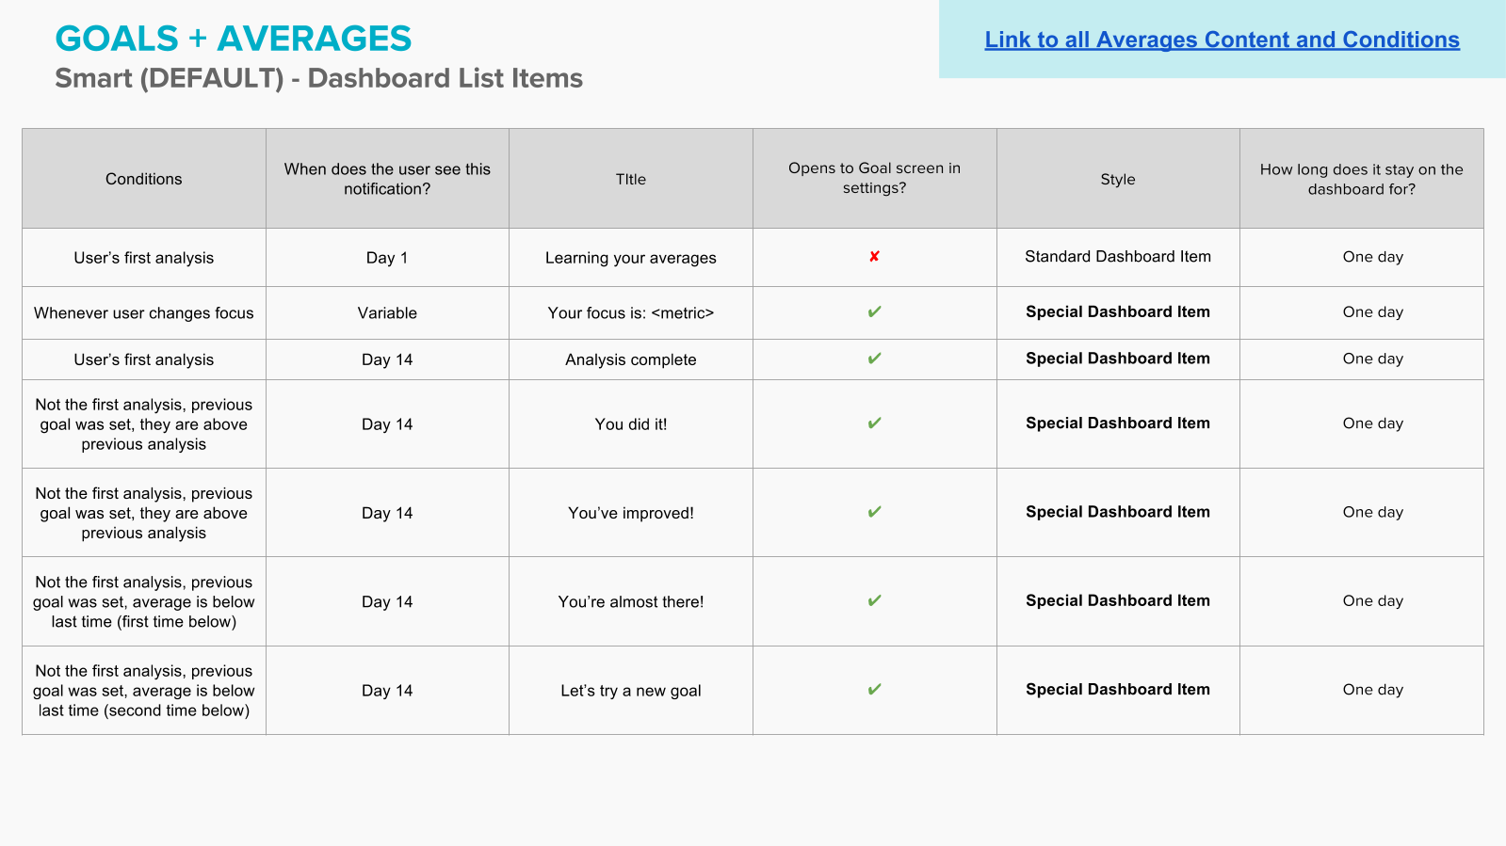The image size is (1506, 846).
Task: Click the red cross in Learning your averages row
Action: tap(874, 257)
